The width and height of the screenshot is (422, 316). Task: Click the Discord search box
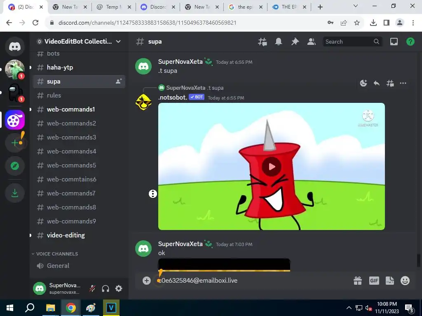pyautogui.click(x=352, y=42)
